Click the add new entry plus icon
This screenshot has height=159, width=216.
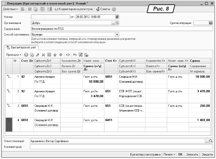click(x=26, y=55)
